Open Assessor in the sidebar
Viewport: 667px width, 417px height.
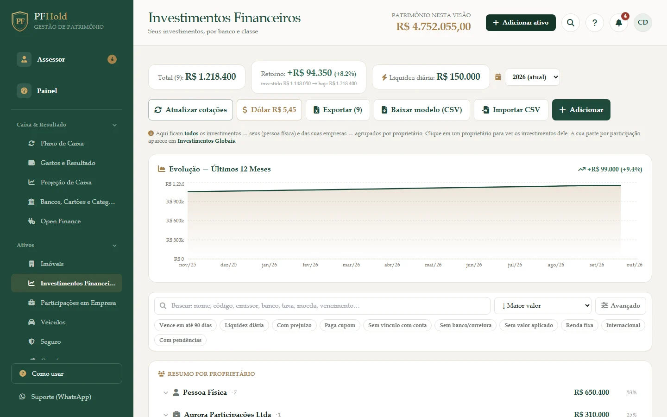tap(67, 59)
